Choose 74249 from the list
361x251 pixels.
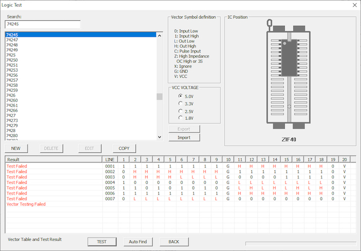[12, 50]
